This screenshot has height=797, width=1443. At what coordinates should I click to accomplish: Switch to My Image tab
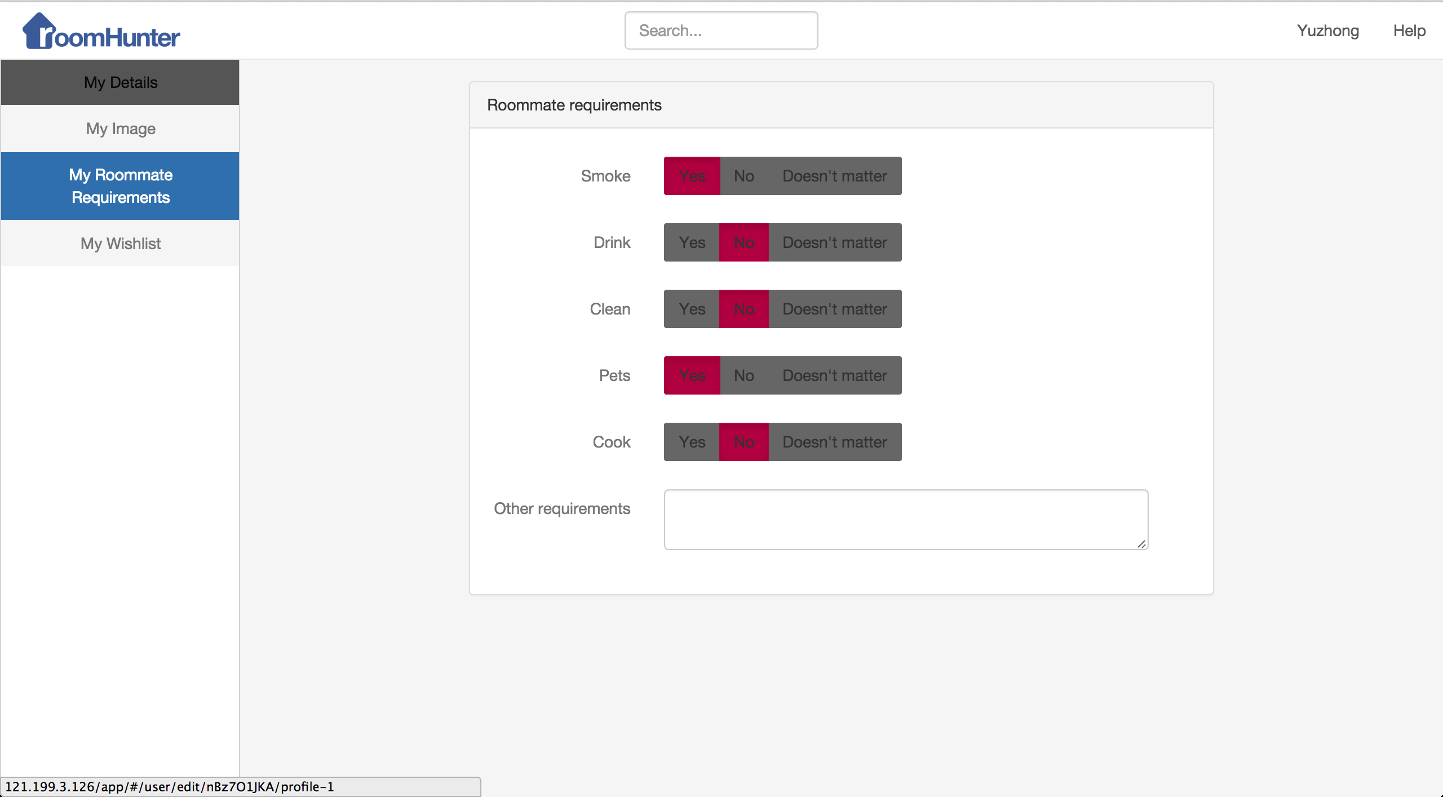pos(120,129)
